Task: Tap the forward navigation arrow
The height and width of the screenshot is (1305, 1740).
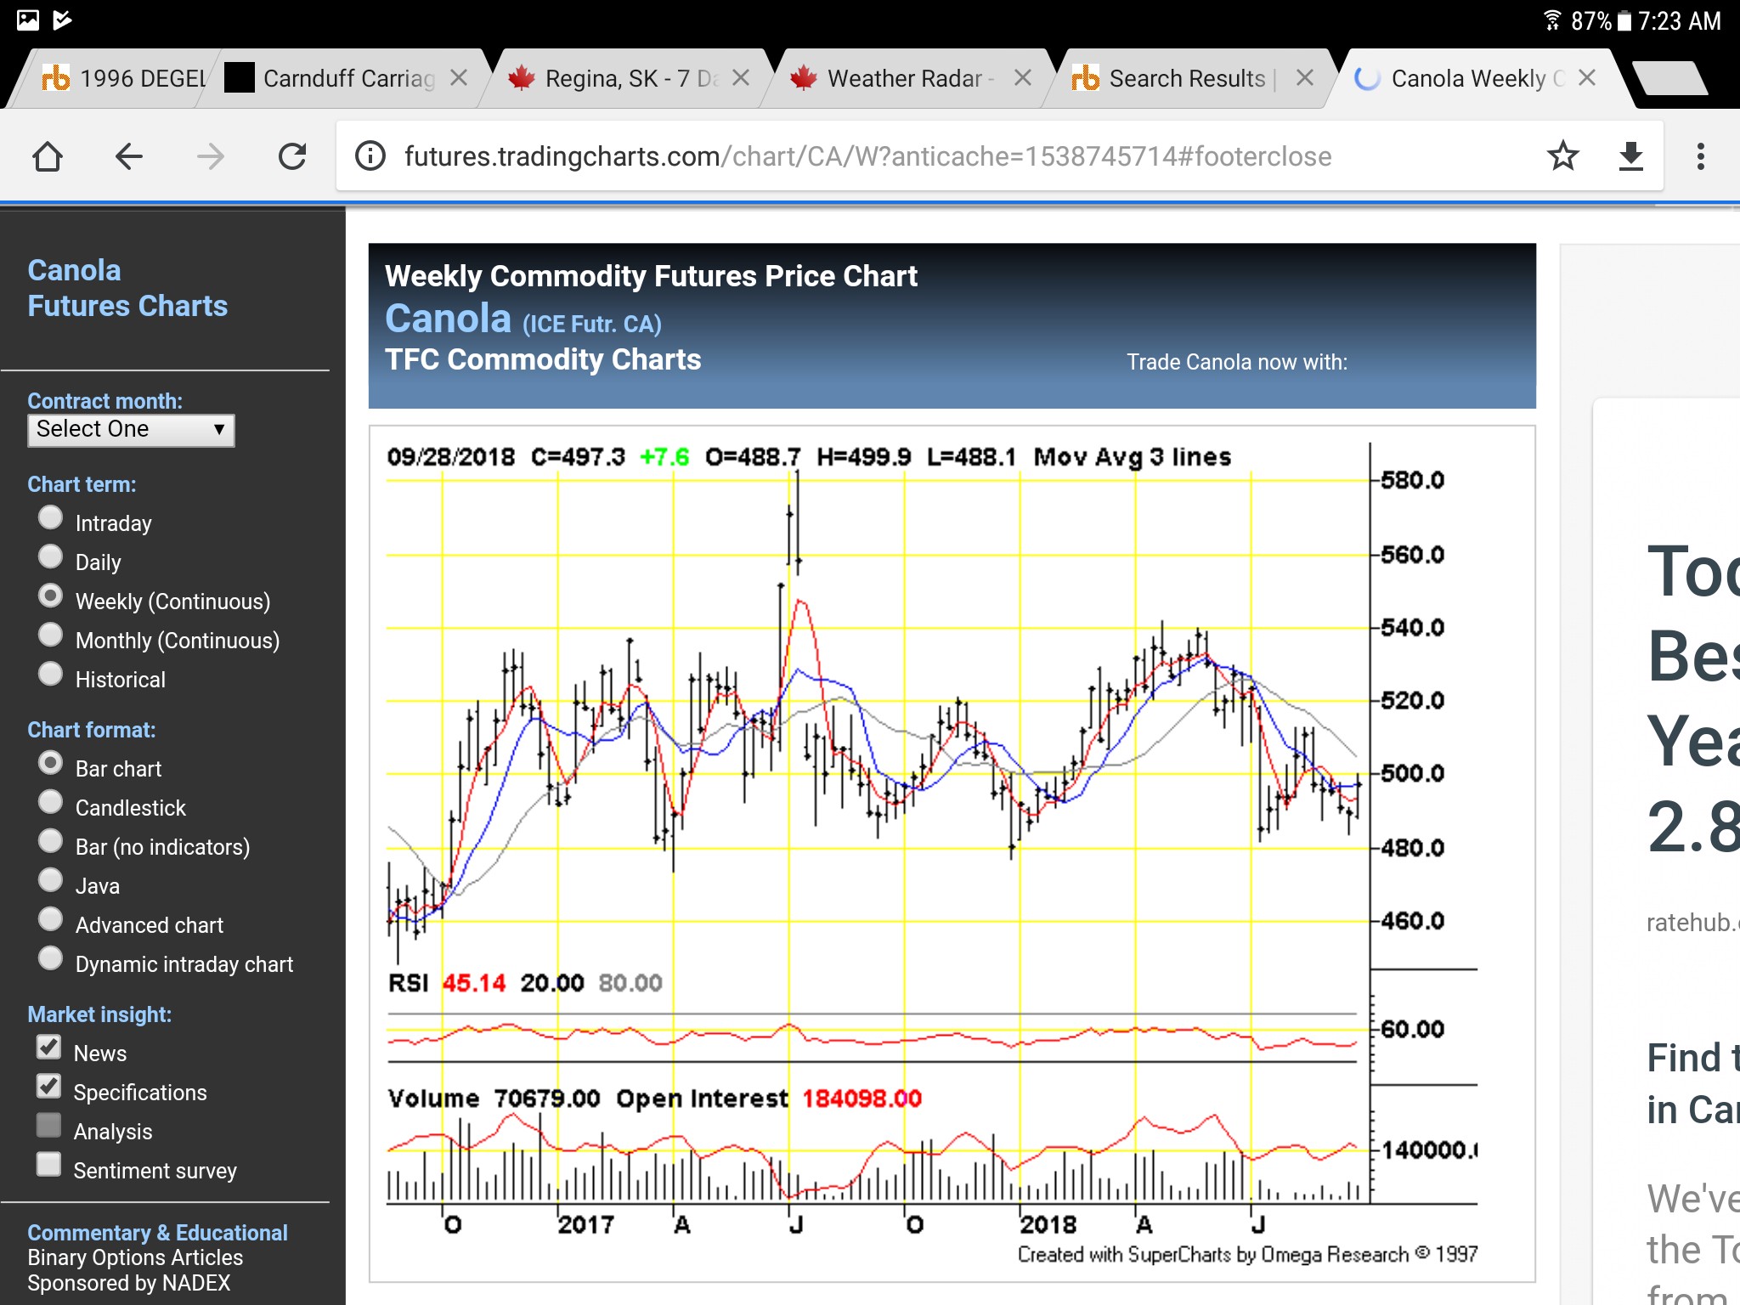Action: click(210, 156)
